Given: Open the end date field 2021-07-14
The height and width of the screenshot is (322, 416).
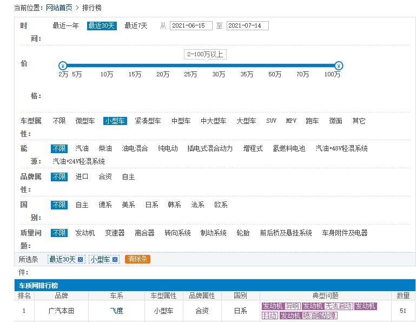Looking at the screenshot, I should pyautogui.click(x=247, y=26).
